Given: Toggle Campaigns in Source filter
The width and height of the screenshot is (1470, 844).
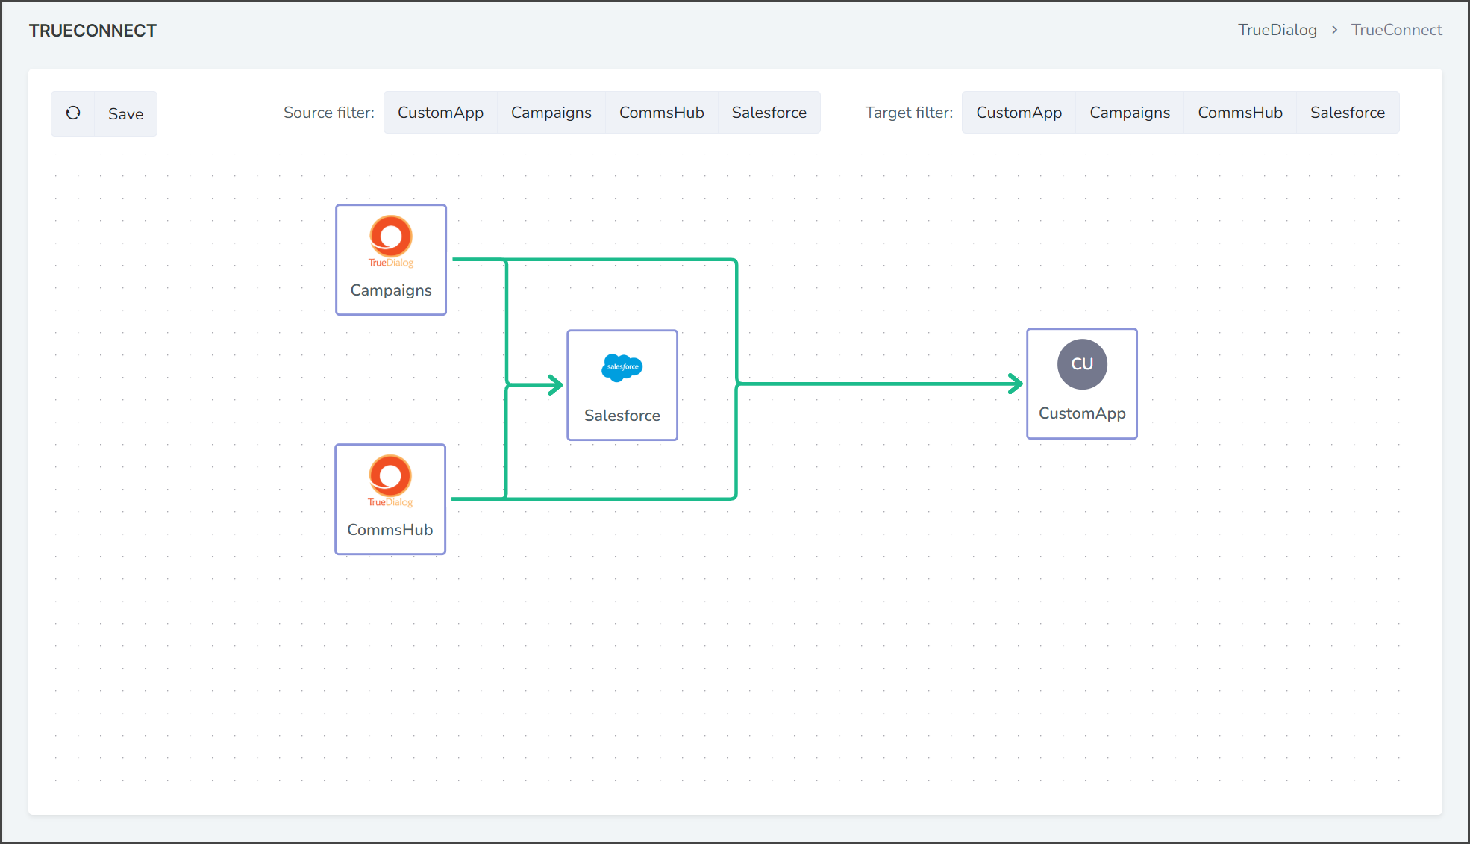Looking at the screenshot, I should tap(551, 113).
